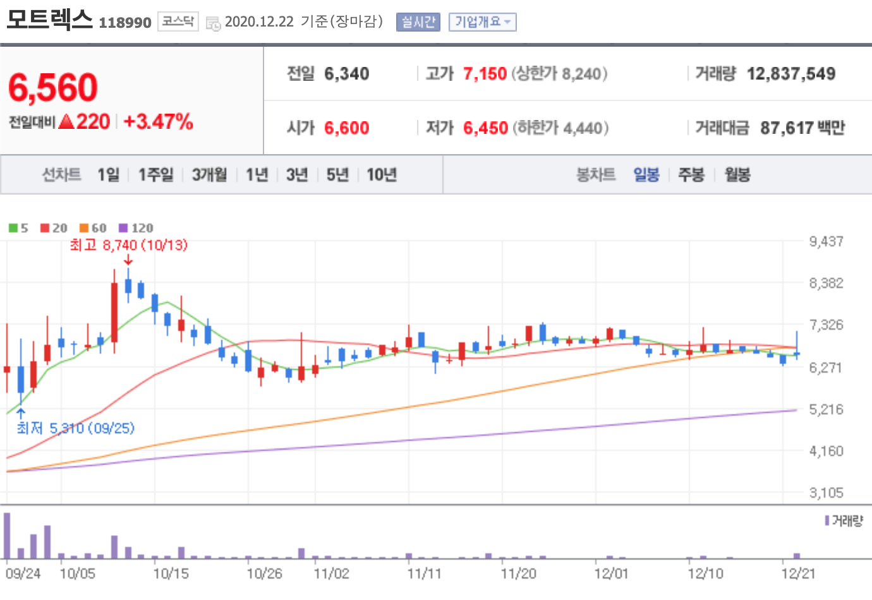Switch to the 주봉 weekly candle chart
This screenshot has width=872, height=600.
(691, 174)
